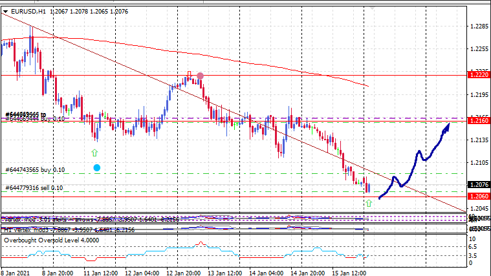This screenshot has width=491, height=276.
Task: Click the 10 oscillator scale value
Action: click(472, 239)
